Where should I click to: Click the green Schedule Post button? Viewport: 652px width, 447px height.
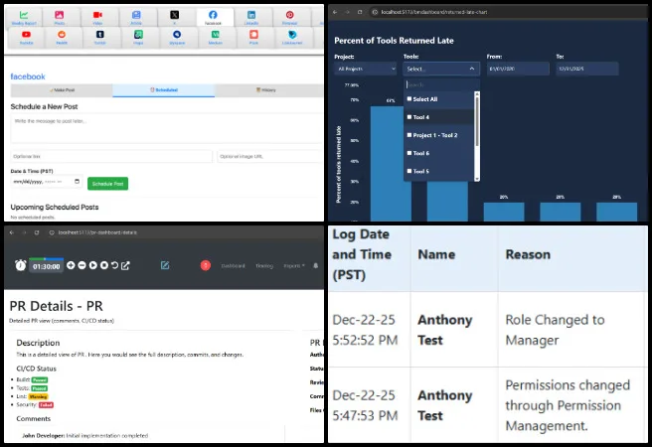pyautogui.click(x=107, y=184)
